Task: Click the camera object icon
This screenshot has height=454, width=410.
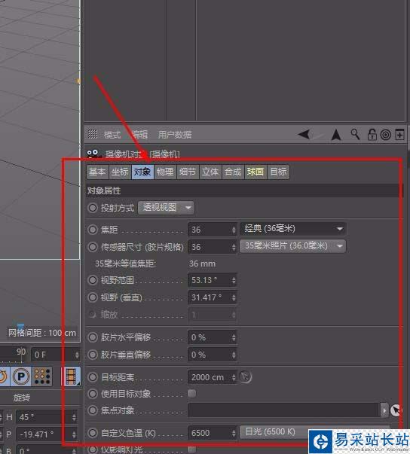Action: [x=93, y=154]
